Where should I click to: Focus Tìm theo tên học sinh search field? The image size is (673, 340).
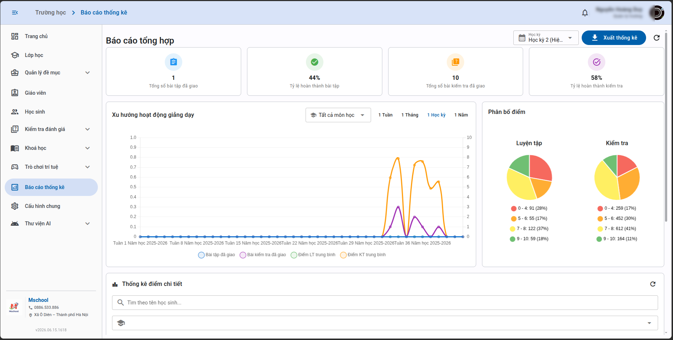click(x=385, y=303)
